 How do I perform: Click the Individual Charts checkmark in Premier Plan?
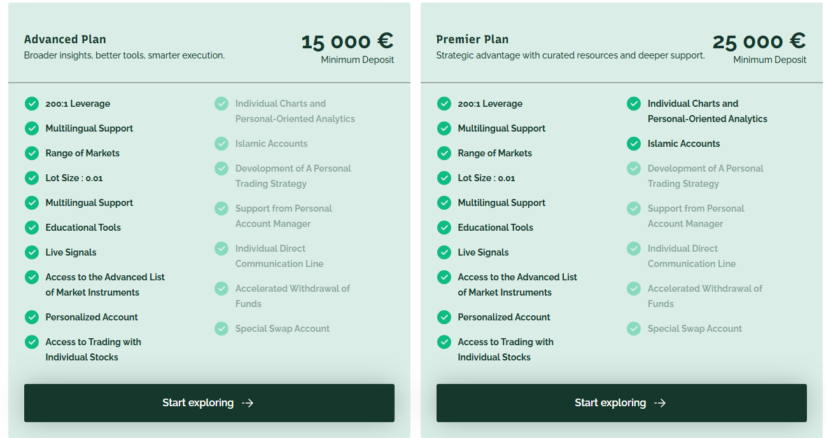(x=634, y=104)
